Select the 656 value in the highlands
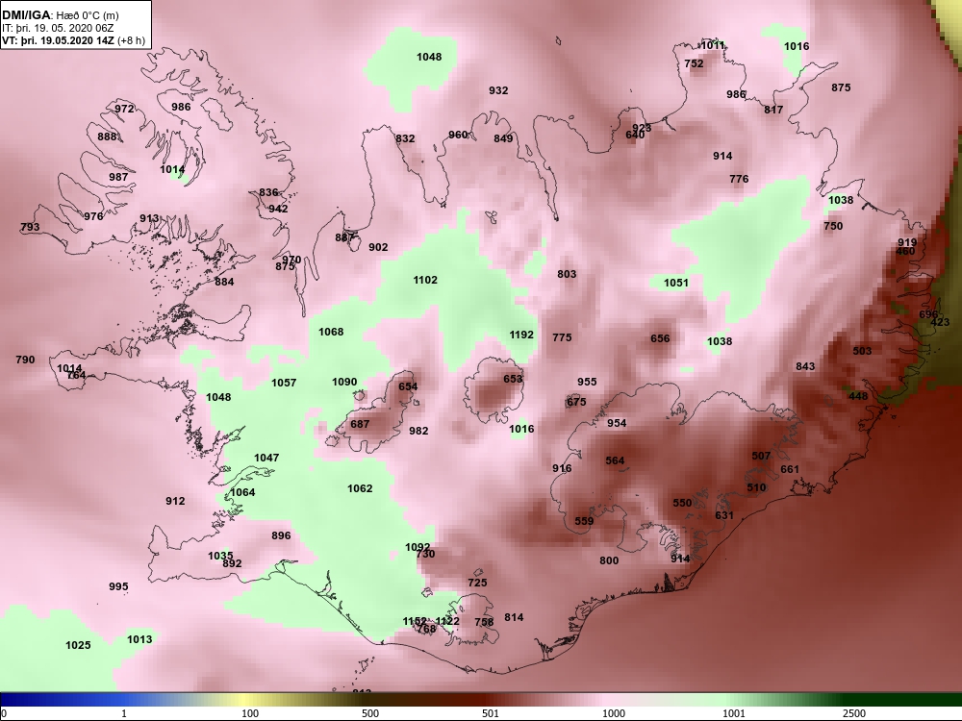962x721 pixels. point(660,338)
